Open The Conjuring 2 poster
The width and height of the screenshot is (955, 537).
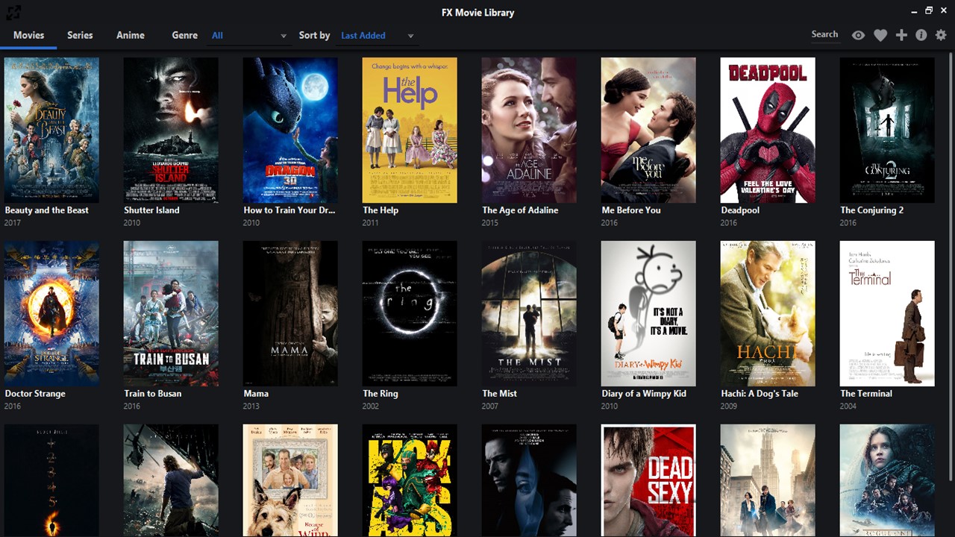tap(887, 130)
